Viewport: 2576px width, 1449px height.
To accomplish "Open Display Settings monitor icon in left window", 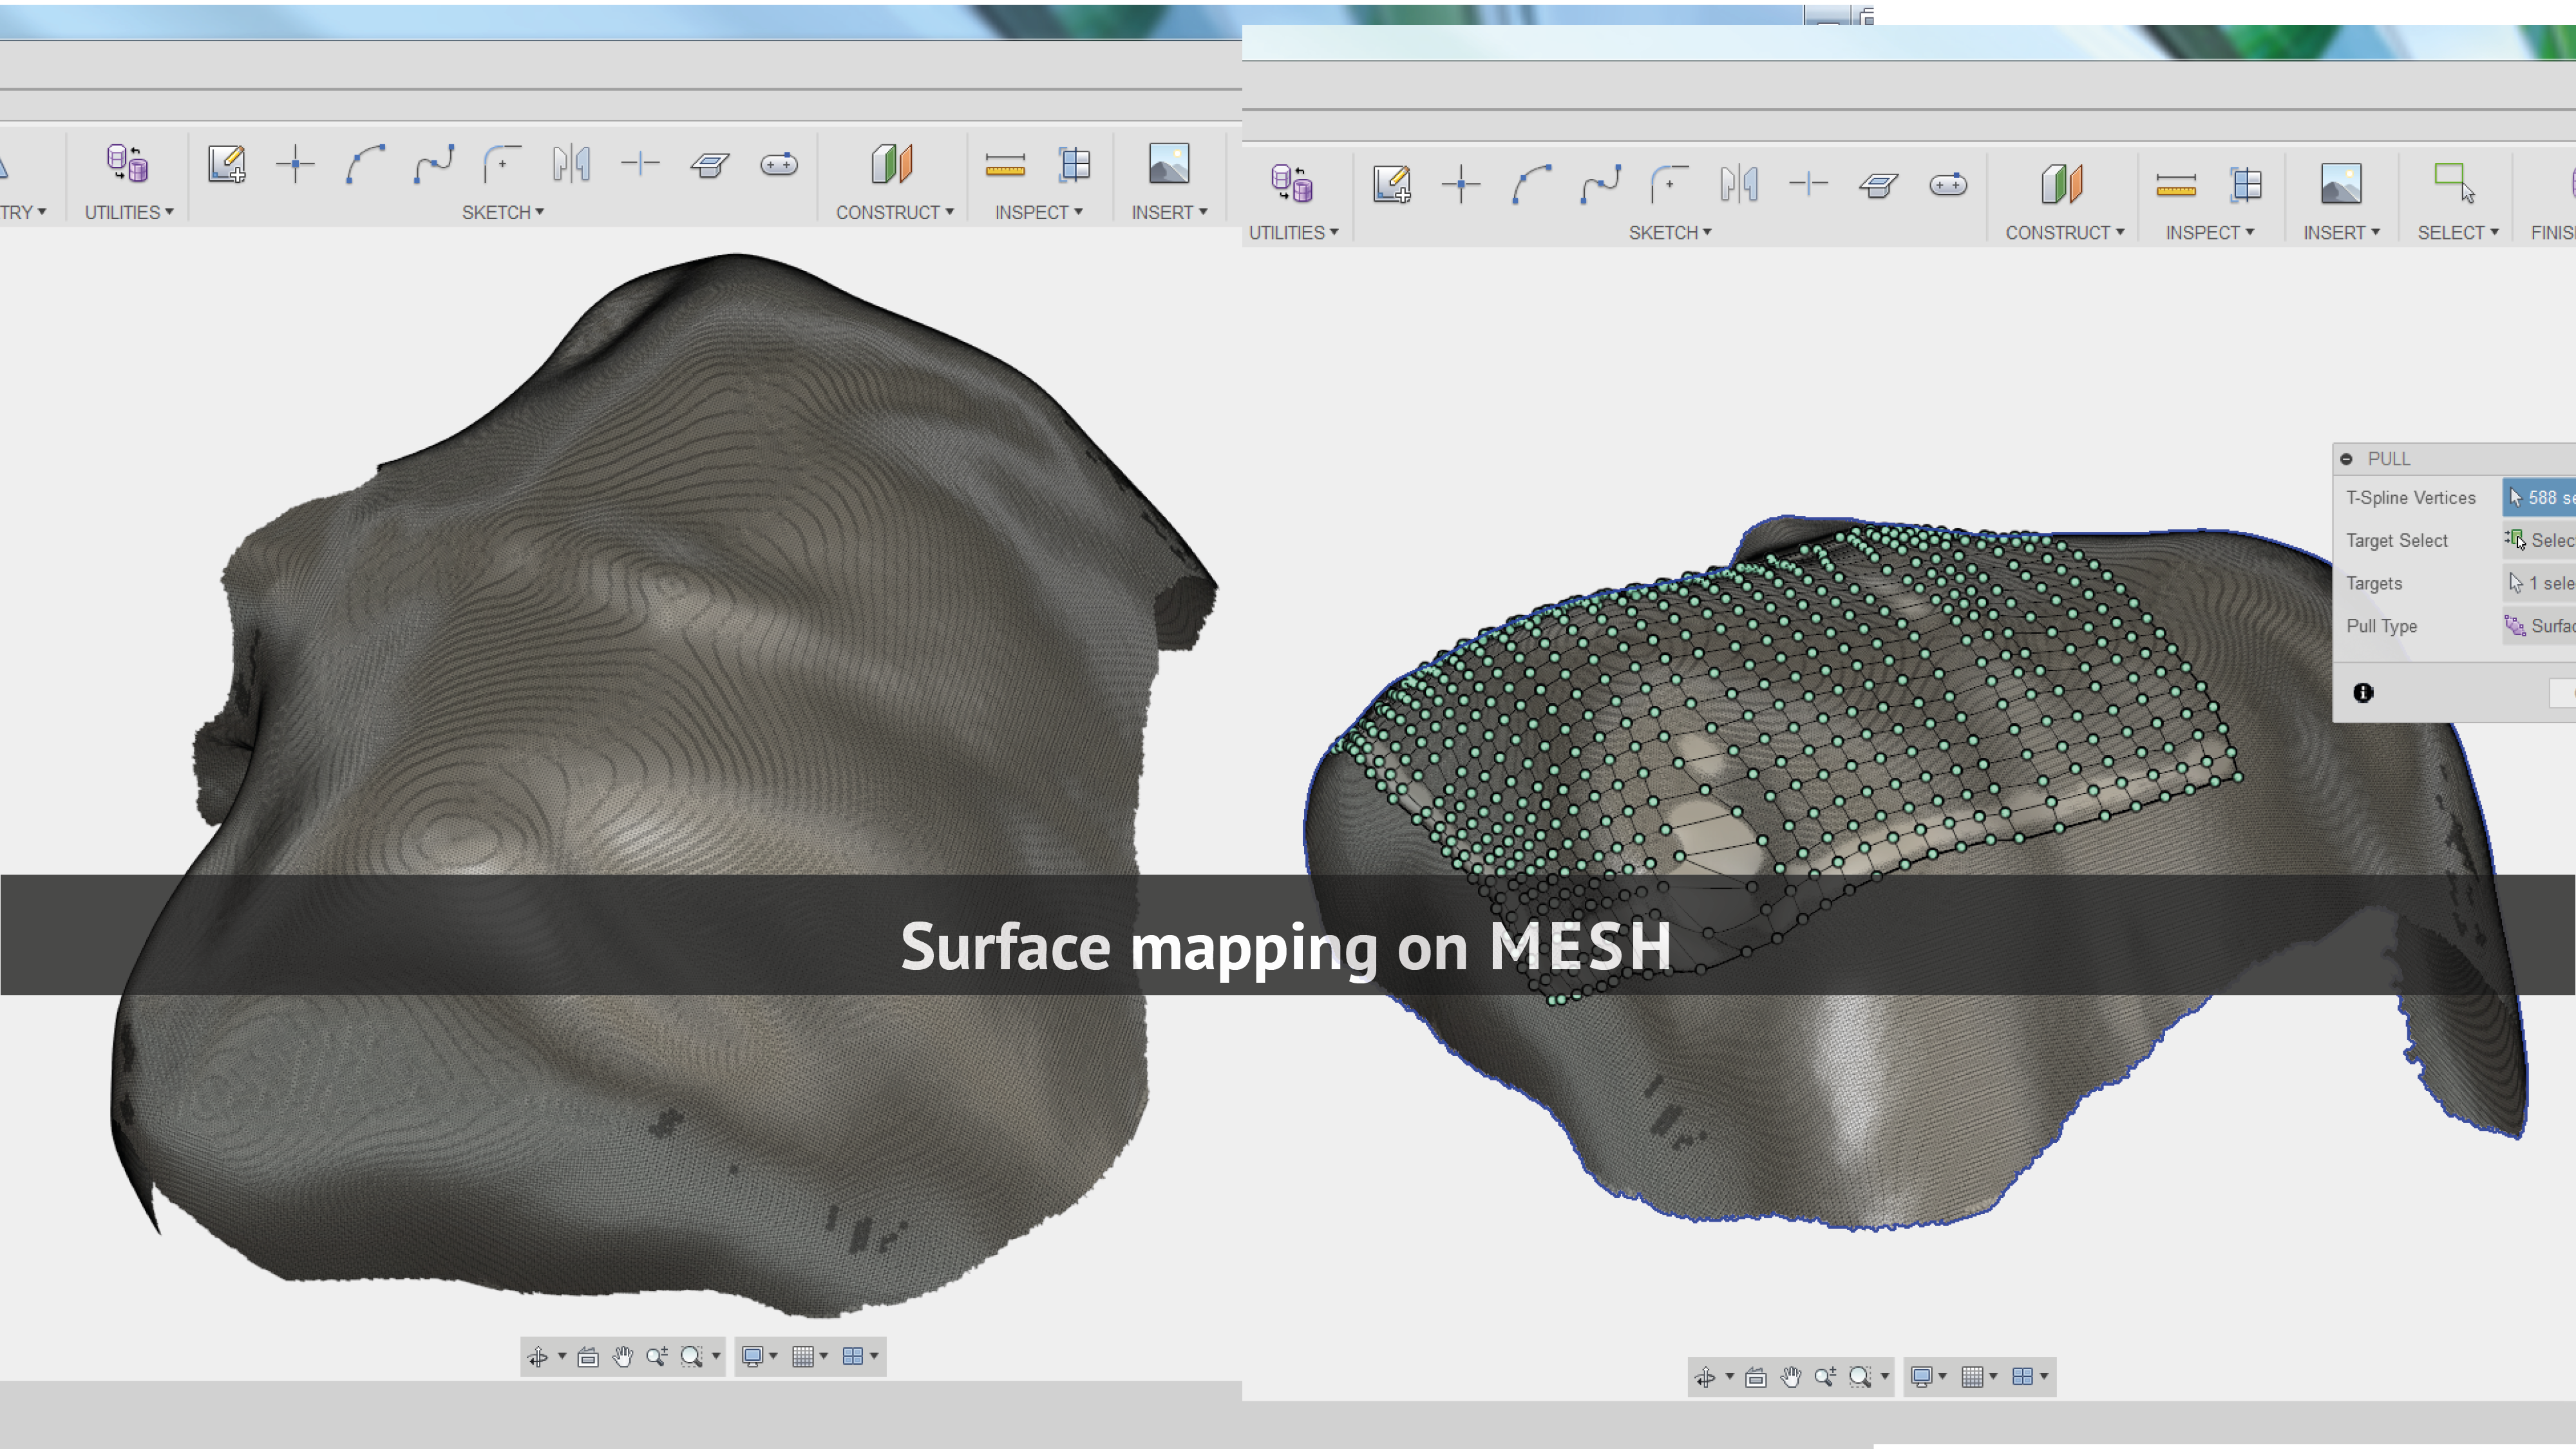I will (x=753, y=1356).
